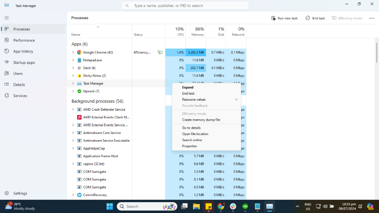Sort by the Network column header
Image resolution: width=379 pixels, height=213 pixels.
[x=236, y=31]
